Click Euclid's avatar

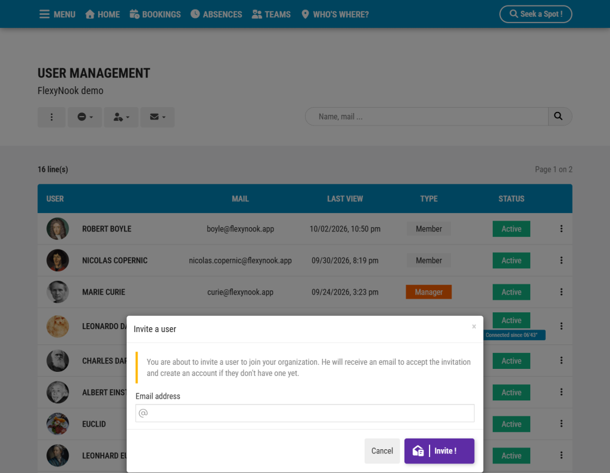(x=58, y=424)
